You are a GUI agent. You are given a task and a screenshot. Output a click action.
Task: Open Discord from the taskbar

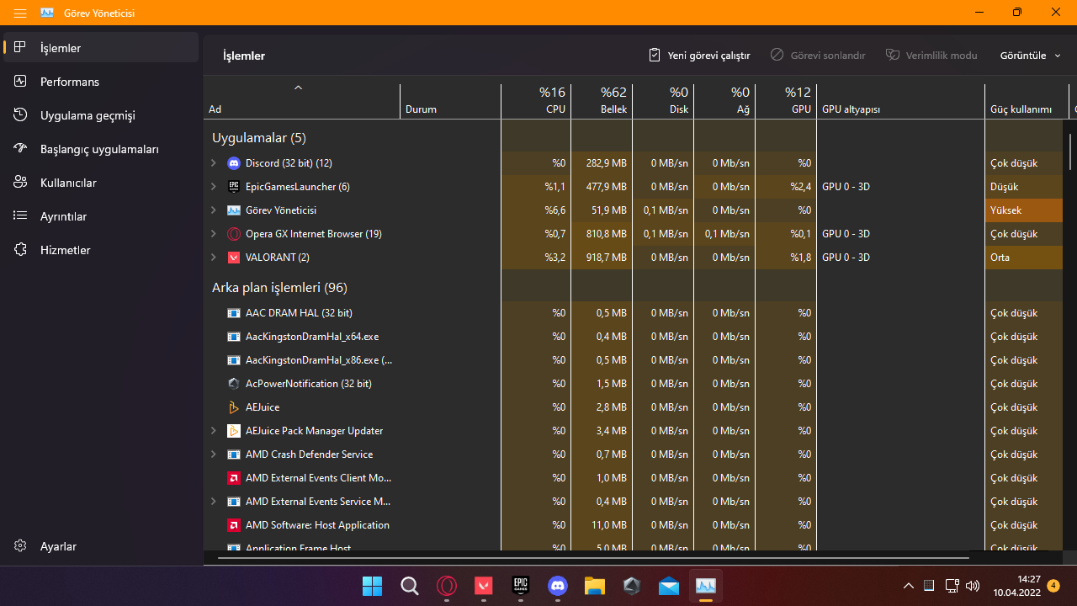click(558, 586)
